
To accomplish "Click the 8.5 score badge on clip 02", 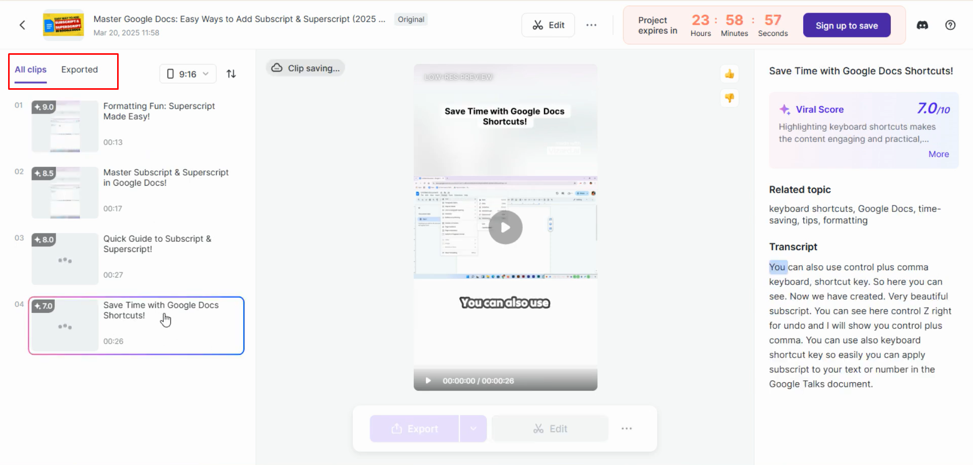I will [x=44, y=173].
